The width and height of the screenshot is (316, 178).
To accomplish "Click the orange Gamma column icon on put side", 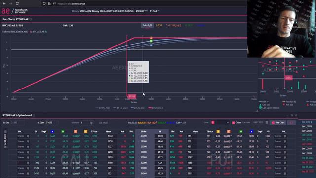I will (x=229, y=132).
